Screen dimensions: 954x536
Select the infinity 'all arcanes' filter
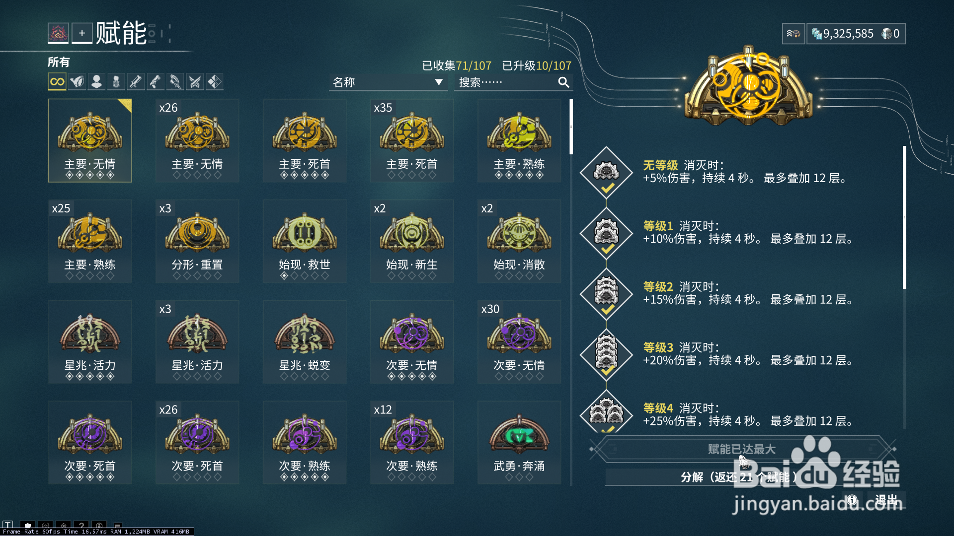[x=57, y=82]
